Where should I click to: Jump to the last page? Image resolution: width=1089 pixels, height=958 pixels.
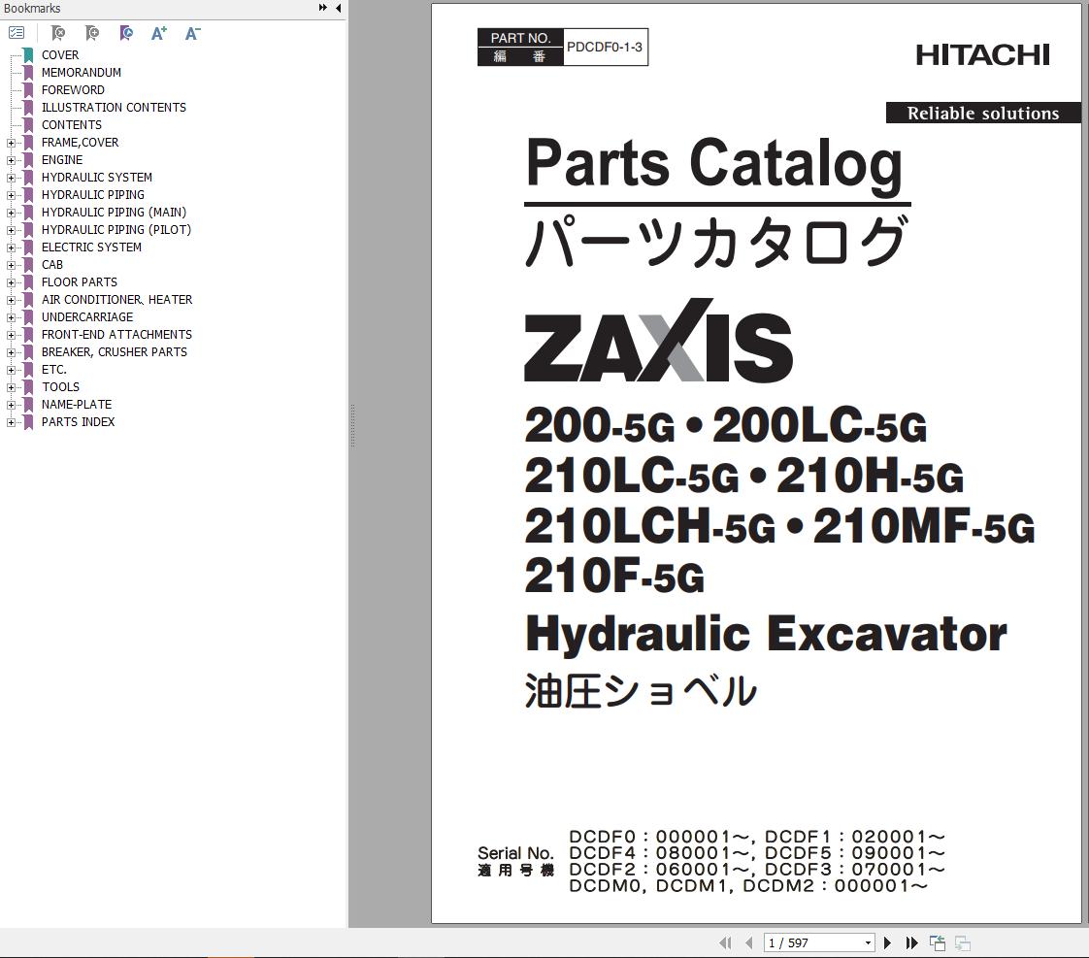click(x=912, y=942)
